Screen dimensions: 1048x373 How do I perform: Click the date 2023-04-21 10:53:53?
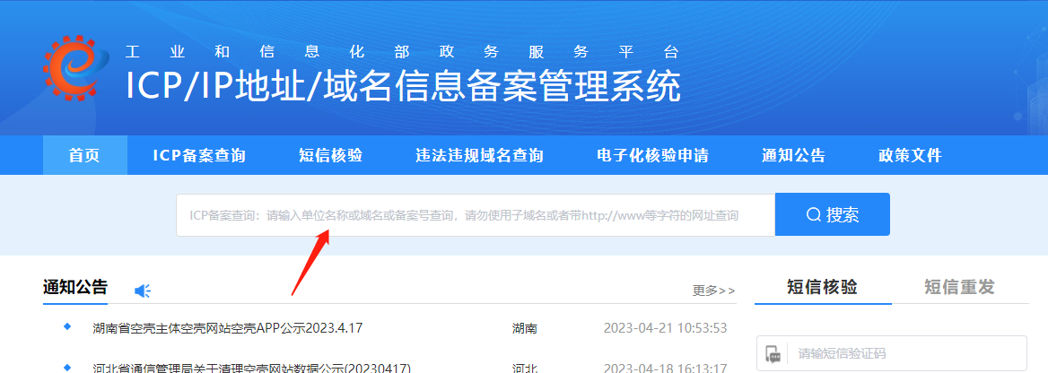pos(665,328)
